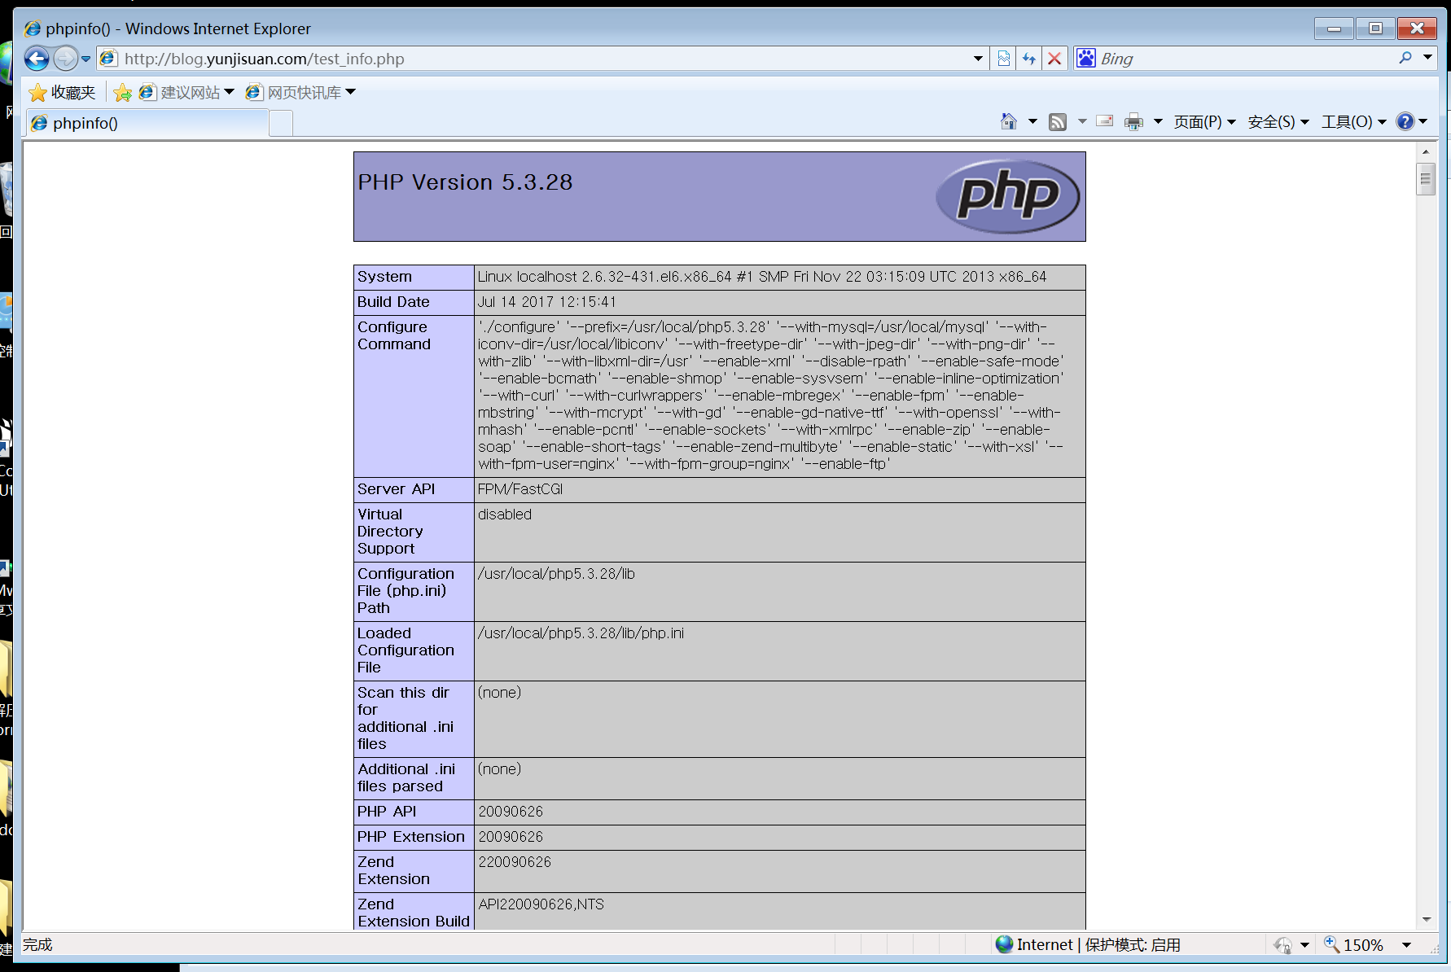Click the Internet Explorer icon in title bar
The height and width of the screenshot is (972, 1451).
coord(32,28)
